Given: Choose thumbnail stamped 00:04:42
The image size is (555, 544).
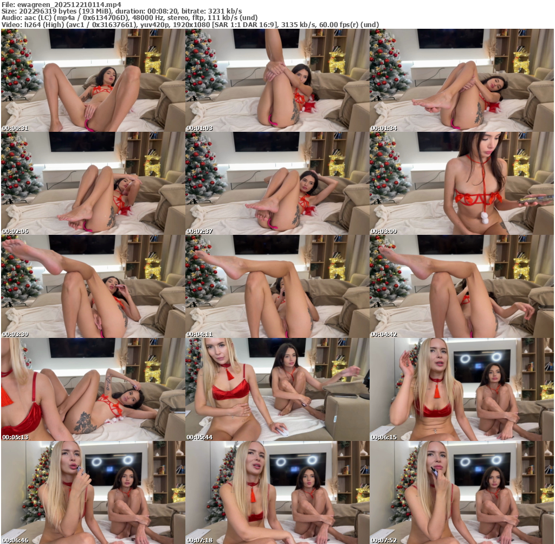Looking at the screenshot, I should (462, 286).
